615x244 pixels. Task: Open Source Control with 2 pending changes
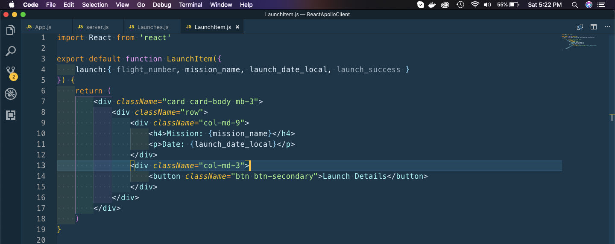click(x=11, y=73)
